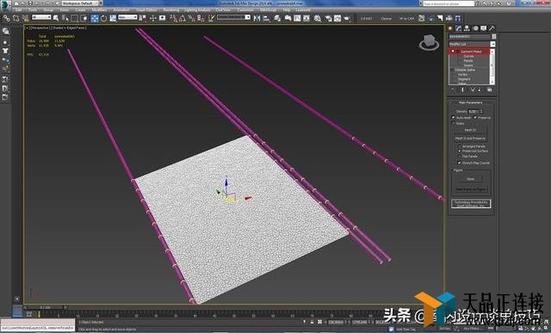This screenshot has height=333, width=551.
Task: Click the ViewCube in the viewport
Action: (429, 42)
